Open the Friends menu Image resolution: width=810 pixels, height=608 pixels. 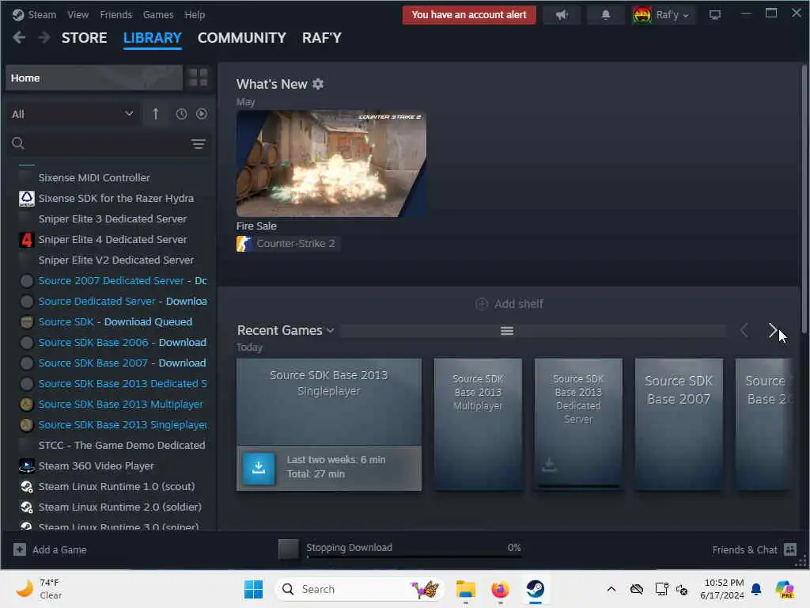pos(115,14)
